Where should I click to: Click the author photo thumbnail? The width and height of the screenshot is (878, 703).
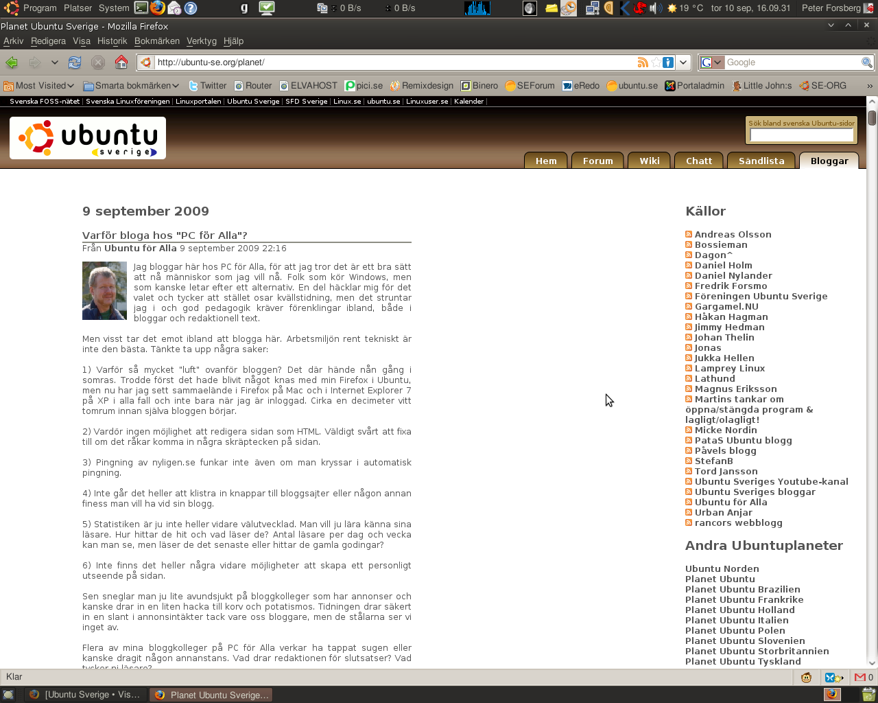[x=104, y=290]
